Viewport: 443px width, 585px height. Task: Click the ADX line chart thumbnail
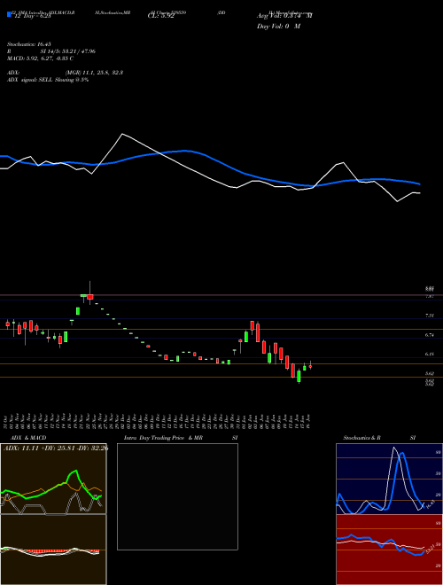[53, 479]
